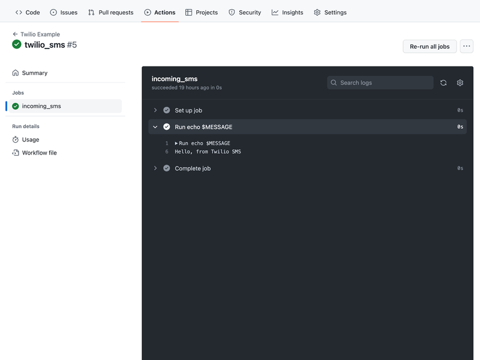The height and width of the screenshot is (360, 480).
Task: Expand the Complete job step
Action: coord(155,168)
